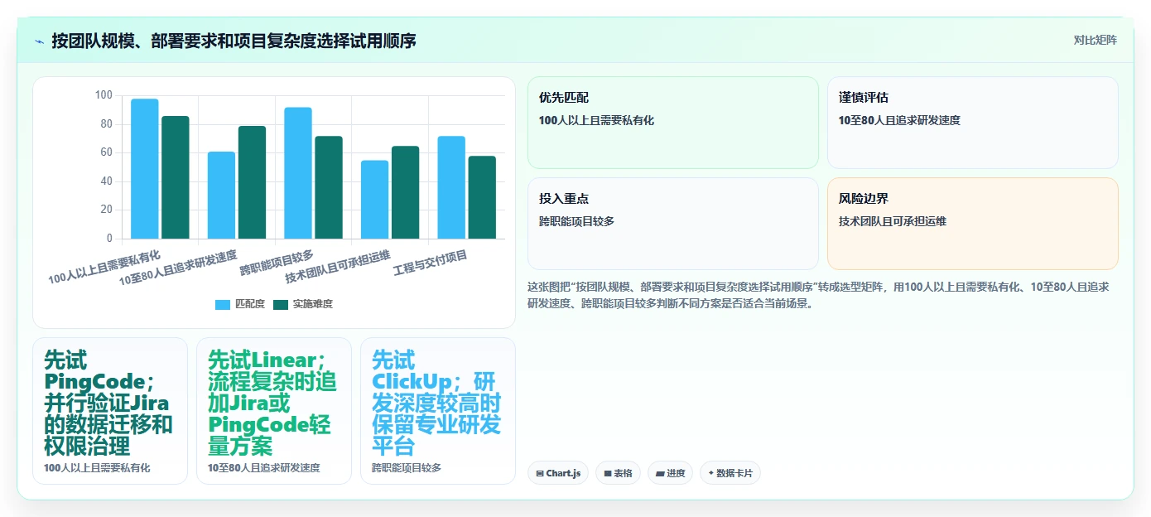1151x517 pixels.
Task: Click the headline 先试ClickUp；研发深度较高时保留专业研发平台
Action: pos(436,403)
